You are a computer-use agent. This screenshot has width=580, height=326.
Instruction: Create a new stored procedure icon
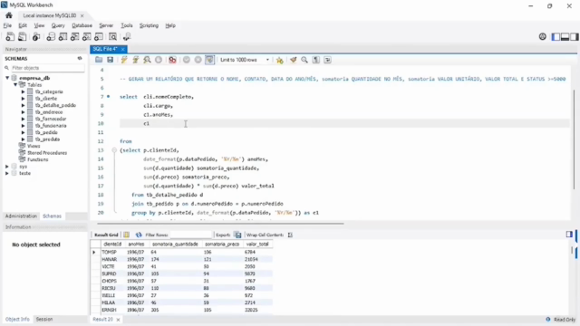click(x=87, y=36)
